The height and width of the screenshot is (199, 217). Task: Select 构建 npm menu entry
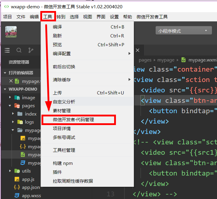coord(87,163)
